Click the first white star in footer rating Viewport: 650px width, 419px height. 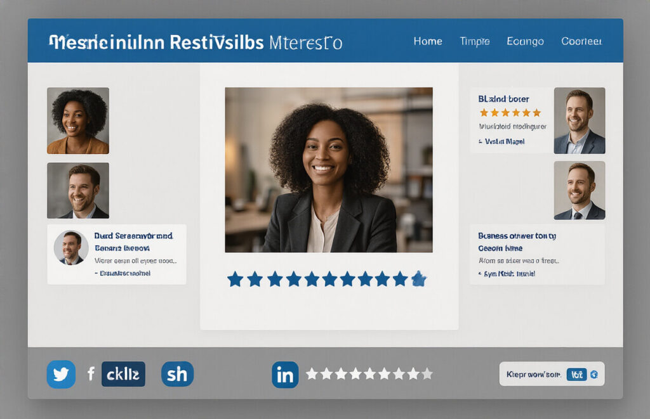coord(312,374)
